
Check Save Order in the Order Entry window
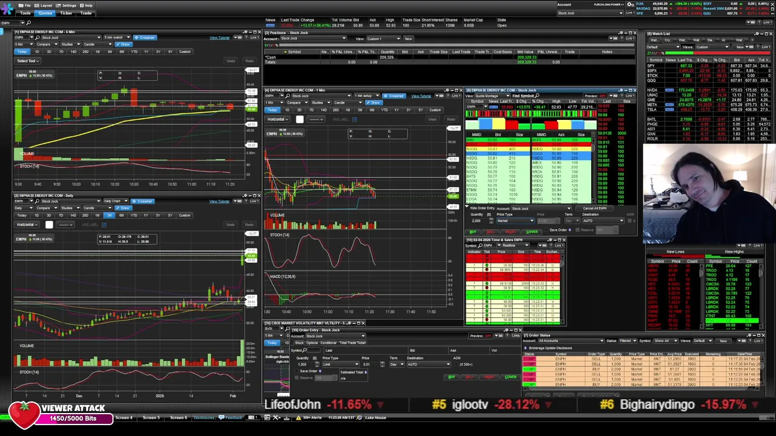[297, 371]
